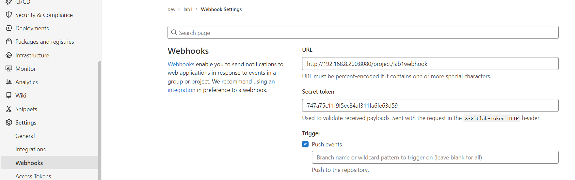Viewport: 575px width, 180px height.
Task: Click the Security & Compliance shield icon
Action: click(x=9, y=15)
